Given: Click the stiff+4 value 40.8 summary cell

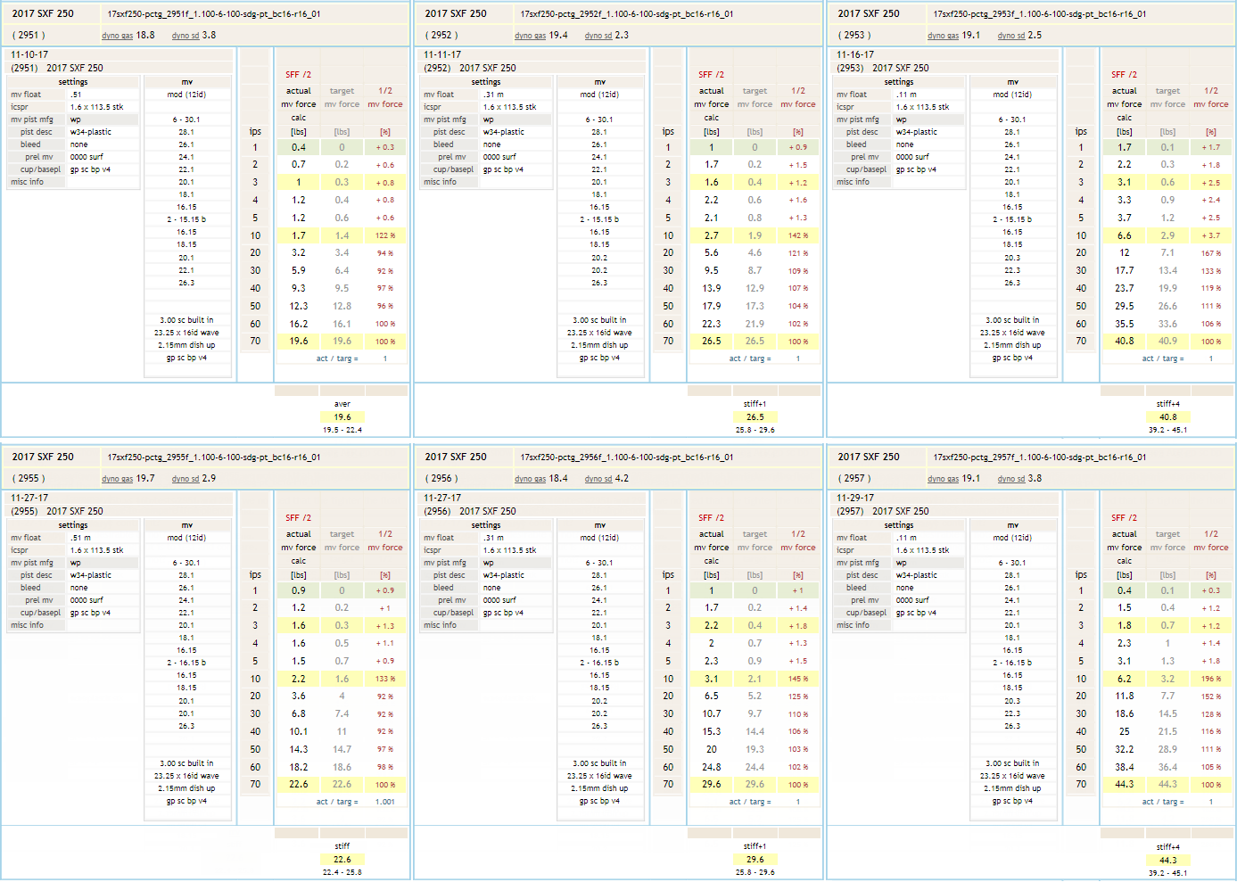Looking at the screenshot, I should click(x=1167, y=416).
